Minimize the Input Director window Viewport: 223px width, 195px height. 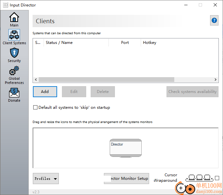point(186,5)
